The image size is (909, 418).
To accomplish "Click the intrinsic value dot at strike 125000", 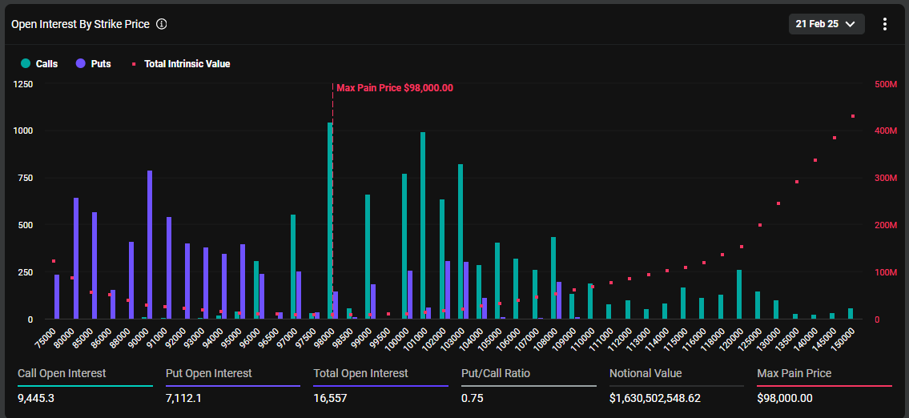I will (x=760, y=225).
